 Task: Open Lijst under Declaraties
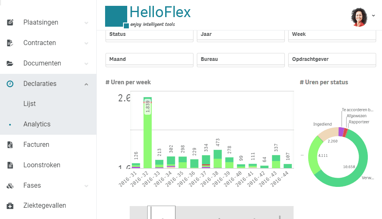tap(30, 104)
